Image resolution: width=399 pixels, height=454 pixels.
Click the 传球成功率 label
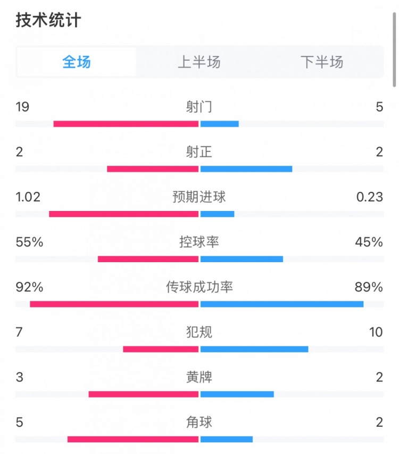(199, 287)
